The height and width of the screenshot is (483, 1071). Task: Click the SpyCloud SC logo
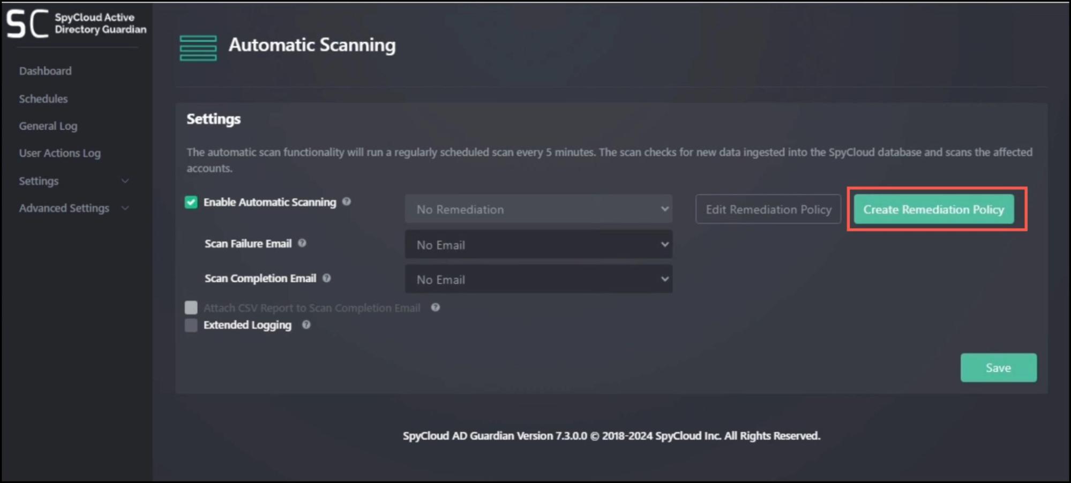tap(28, 24)
